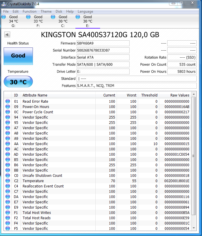Open the File menu

coord(6,11)
